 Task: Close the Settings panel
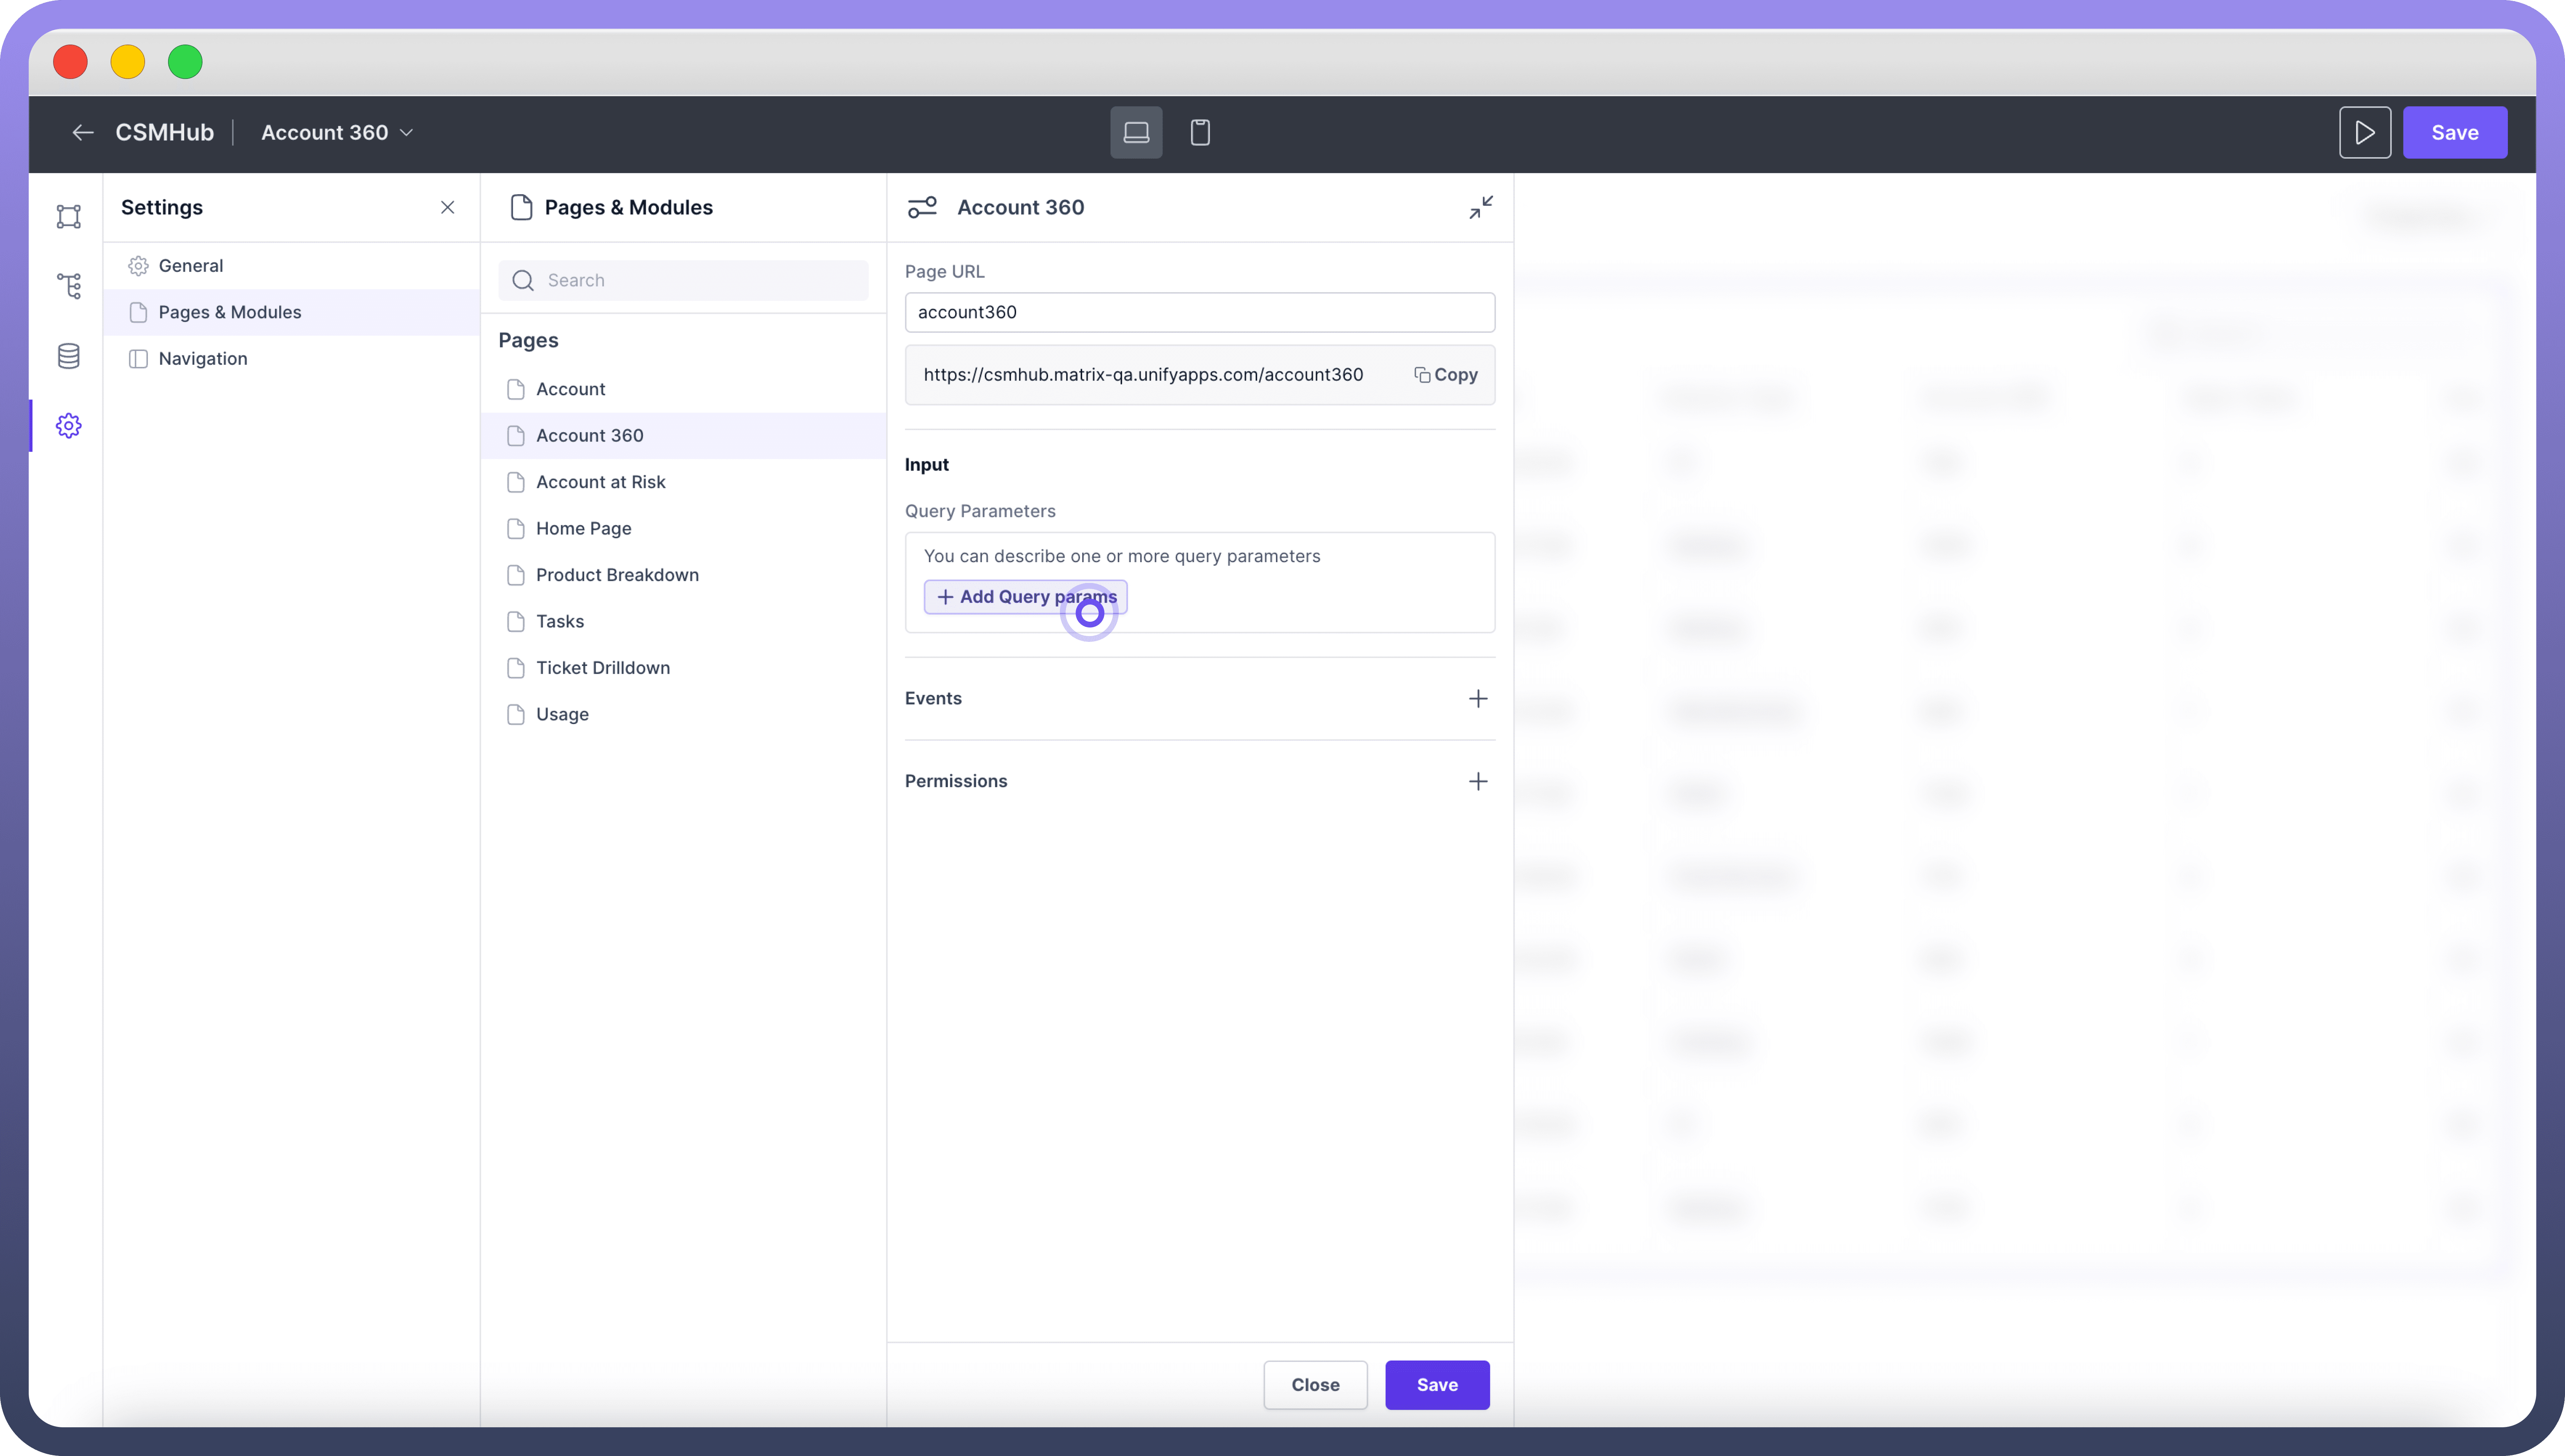447,207
